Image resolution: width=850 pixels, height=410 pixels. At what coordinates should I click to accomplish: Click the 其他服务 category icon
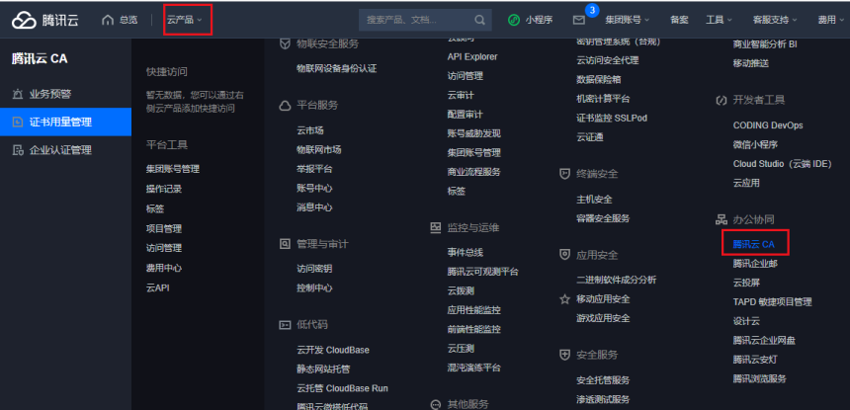pos(435,404)
